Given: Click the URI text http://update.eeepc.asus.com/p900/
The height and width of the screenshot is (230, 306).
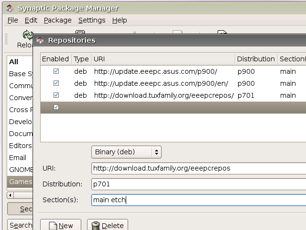Looking at the screenshot, I should tap(155, 71).
